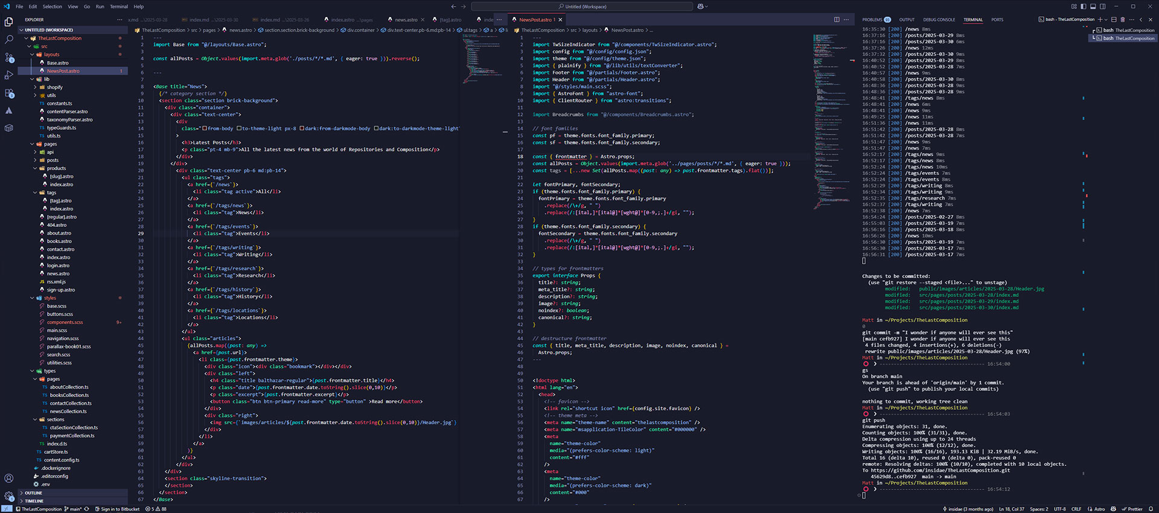Open the Search view in activity bar
This screenshot has height=513, width=1159.
tap(8, 39)
